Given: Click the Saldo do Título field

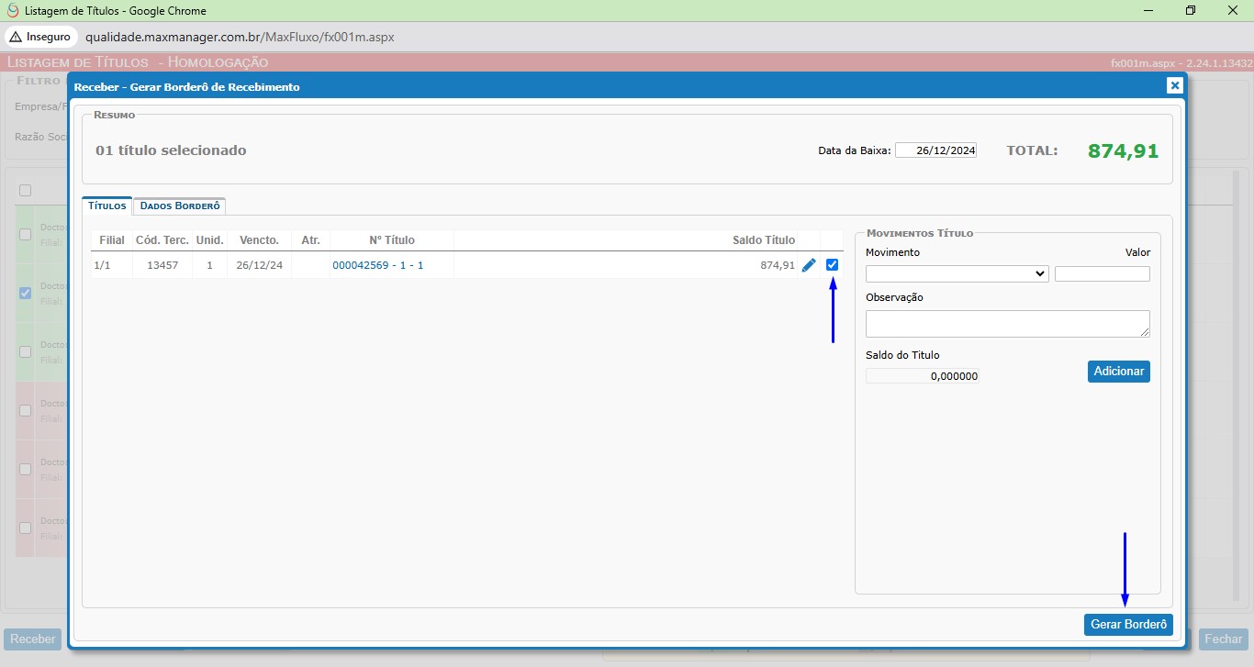Looking at the screenshot, I should coord(922,376).
